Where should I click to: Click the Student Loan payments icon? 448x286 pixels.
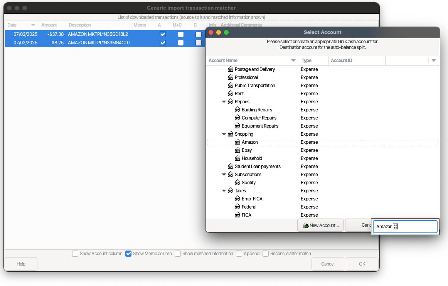point(231,167)
